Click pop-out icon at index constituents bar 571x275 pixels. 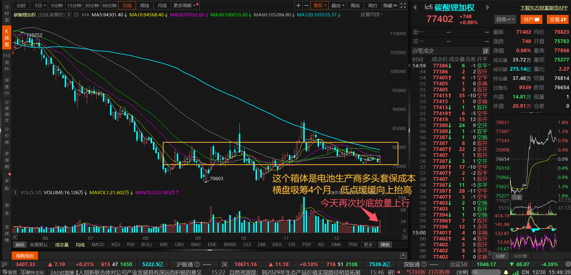tap(403, 256)
